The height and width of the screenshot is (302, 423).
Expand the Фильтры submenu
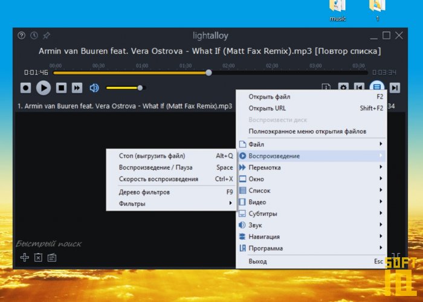[171, 204]
